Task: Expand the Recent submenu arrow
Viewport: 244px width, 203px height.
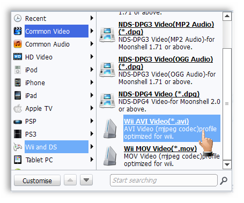Action: click(x=92, y=18)
